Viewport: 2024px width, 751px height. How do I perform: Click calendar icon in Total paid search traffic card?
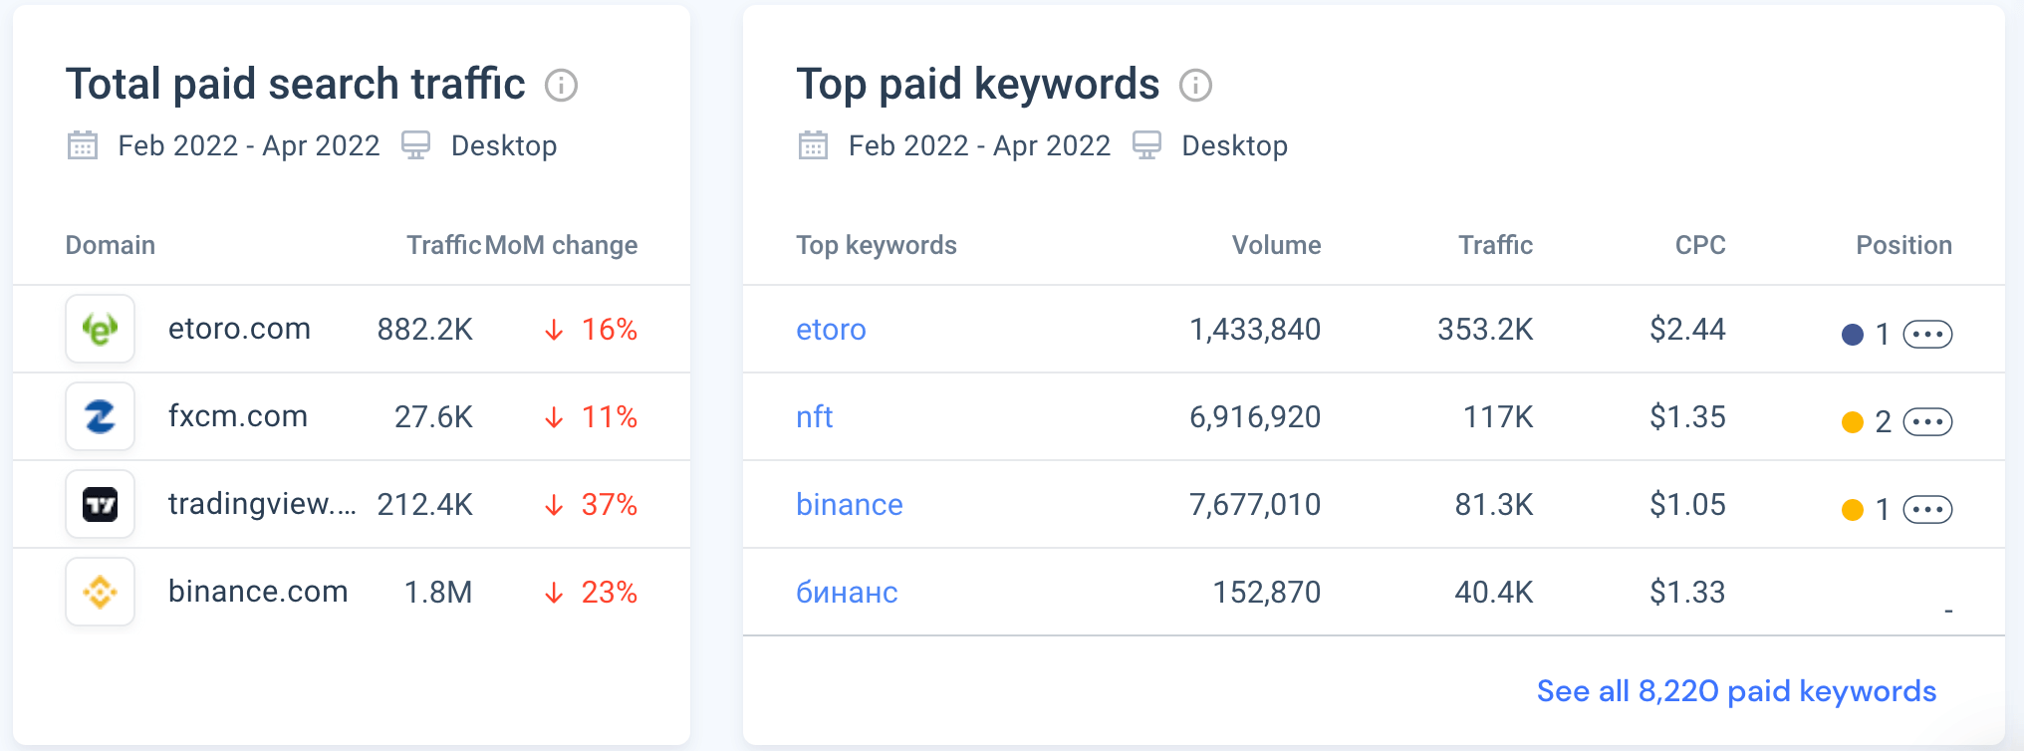pyautogui.click(x=83, y=145)
